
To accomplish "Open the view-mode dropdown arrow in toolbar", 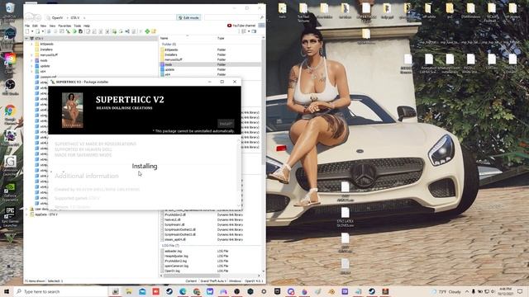I will click(x=249, y=31).
